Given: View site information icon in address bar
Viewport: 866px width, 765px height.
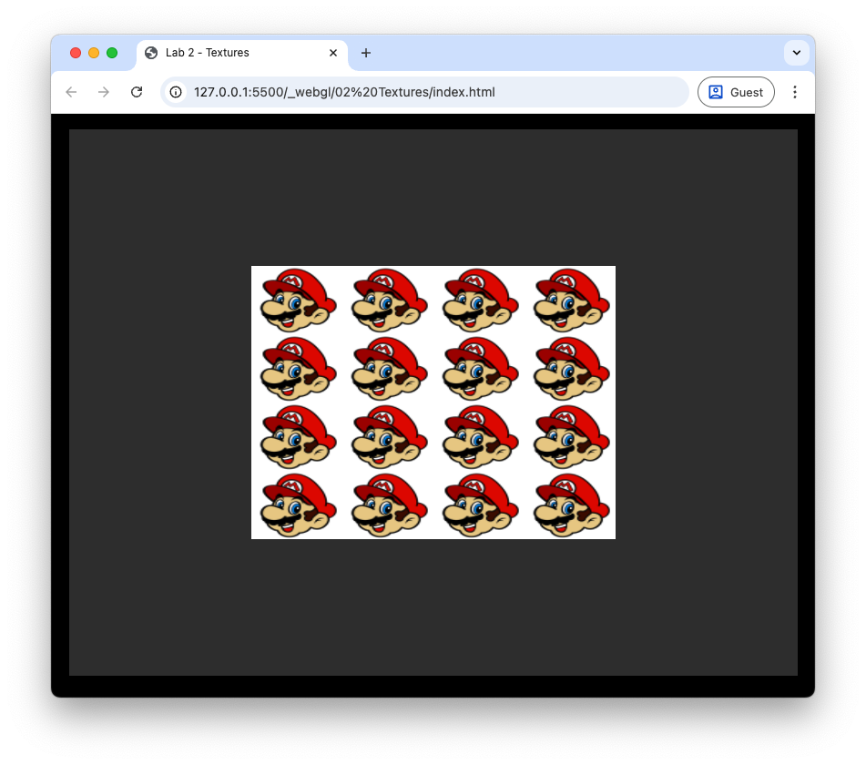Looking at the screenshot, I should (x=176, y=92).
